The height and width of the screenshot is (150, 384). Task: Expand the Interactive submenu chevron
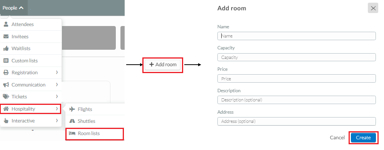[x=57, y=121]
